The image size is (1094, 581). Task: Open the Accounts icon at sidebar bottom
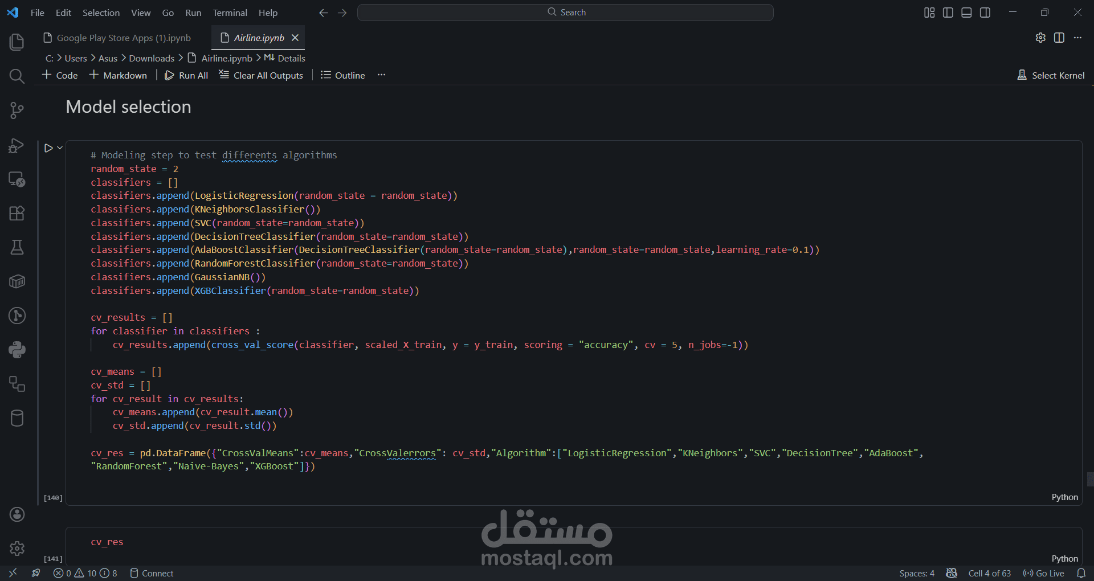[x=17, y=514]
